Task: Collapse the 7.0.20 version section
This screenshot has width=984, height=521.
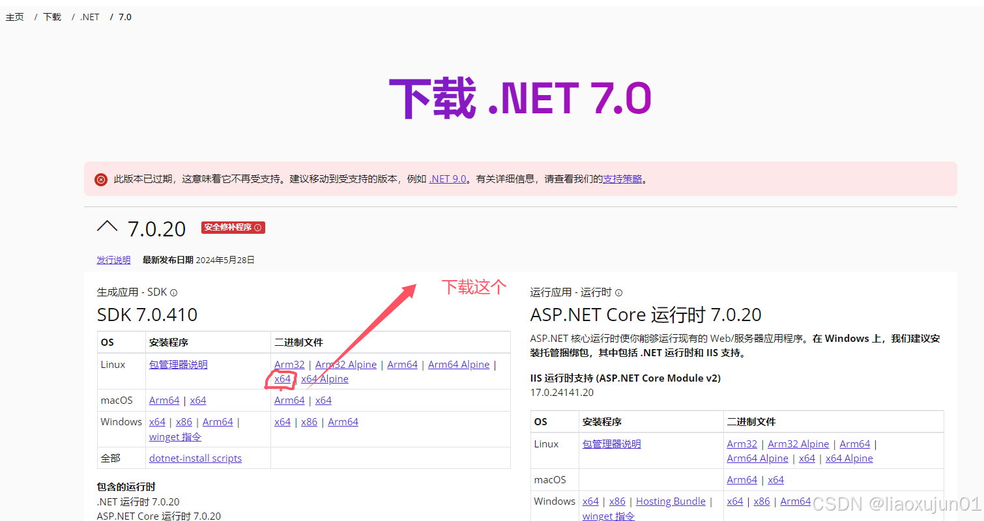Action: [x=108, y=227]
